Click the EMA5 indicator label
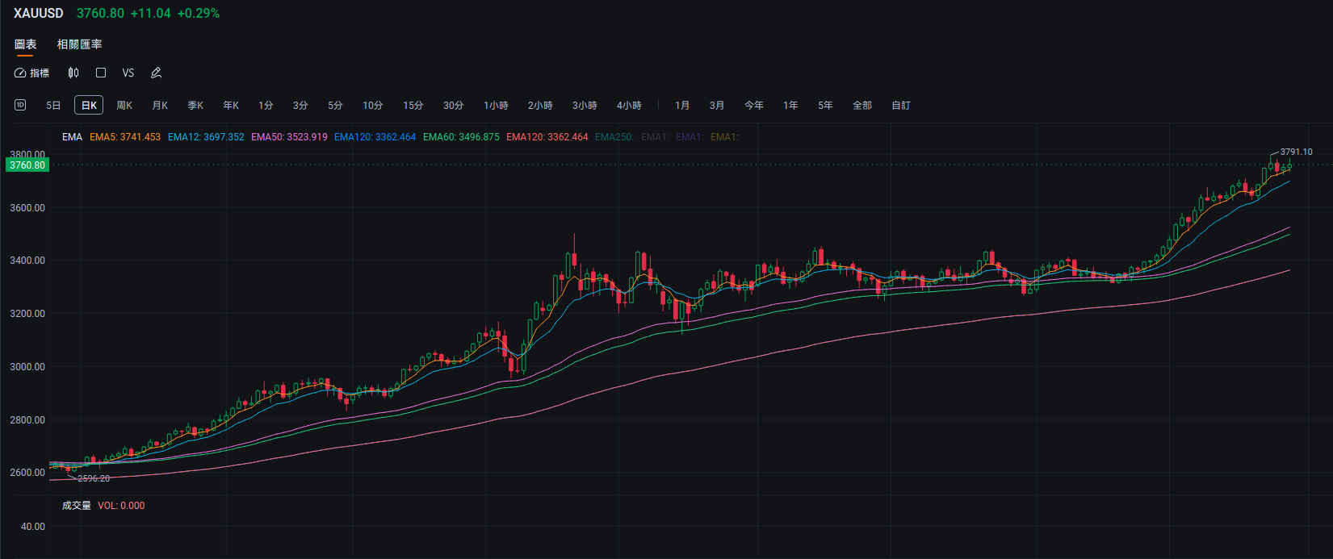The image size is (1333, 559). click(125, 137)
